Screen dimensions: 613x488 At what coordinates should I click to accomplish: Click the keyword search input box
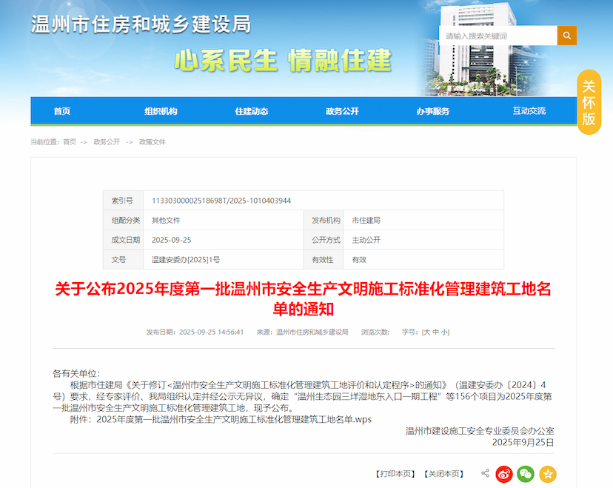496,35
